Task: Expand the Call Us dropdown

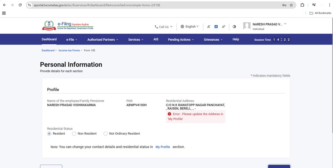Action: 164,27
